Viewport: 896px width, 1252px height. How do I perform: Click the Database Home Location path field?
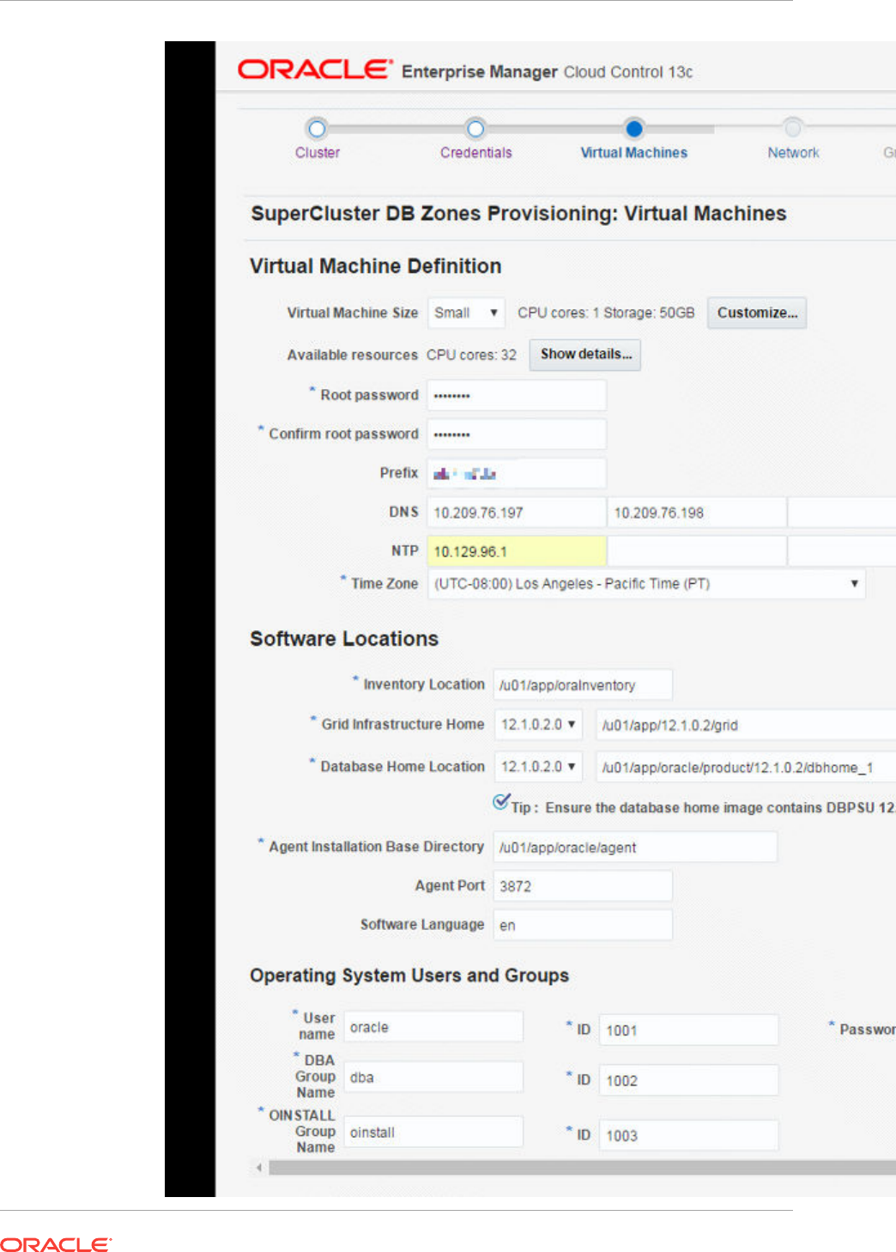(x=746, y=767)
